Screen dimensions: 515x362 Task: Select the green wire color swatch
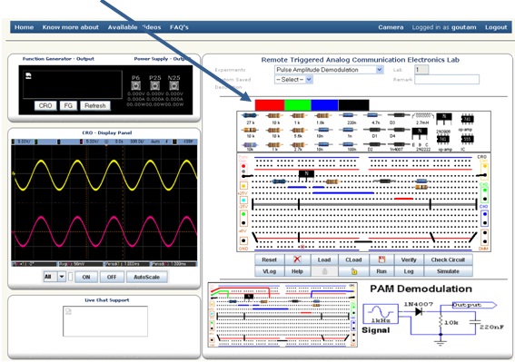tap(298, 105)
